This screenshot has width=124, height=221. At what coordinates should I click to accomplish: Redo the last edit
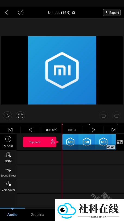(x=117, y=116)
